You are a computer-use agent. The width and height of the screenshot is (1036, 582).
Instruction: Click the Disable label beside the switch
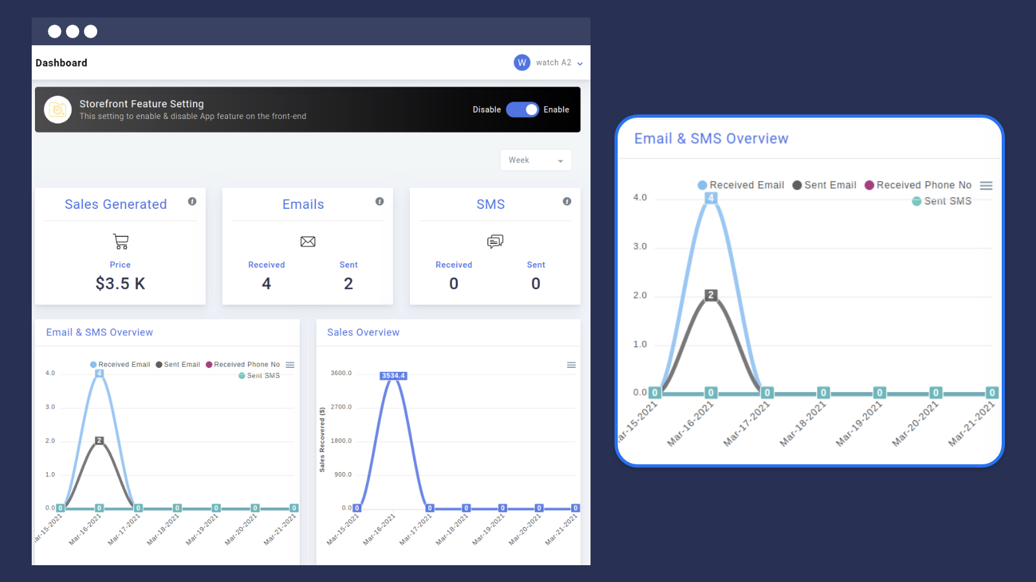[x=486, y=110]
